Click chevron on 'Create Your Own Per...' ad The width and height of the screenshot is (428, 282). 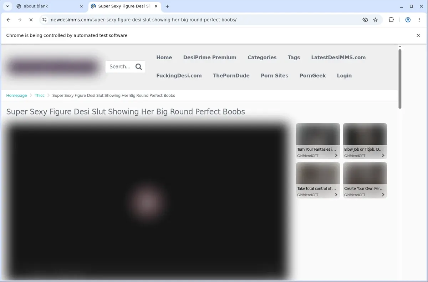click(x=383, y=195)
